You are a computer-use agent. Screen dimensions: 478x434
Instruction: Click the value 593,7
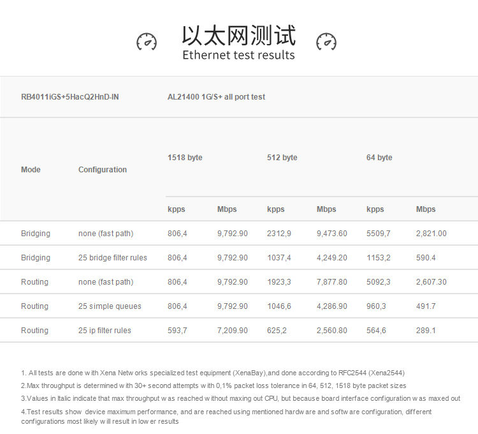(177, 331)
